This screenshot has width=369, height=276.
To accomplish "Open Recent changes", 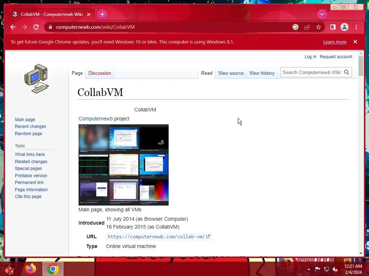I will click(30, 126).
